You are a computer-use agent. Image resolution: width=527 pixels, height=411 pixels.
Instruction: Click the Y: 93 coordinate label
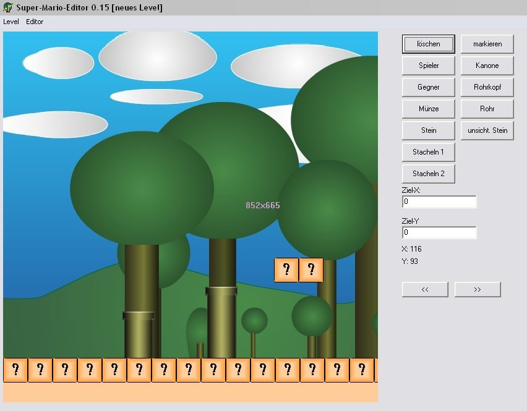409,261
